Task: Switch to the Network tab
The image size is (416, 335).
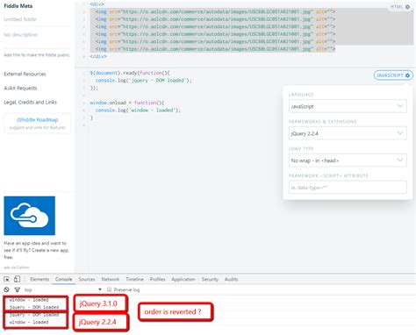Action: (111, 279)
